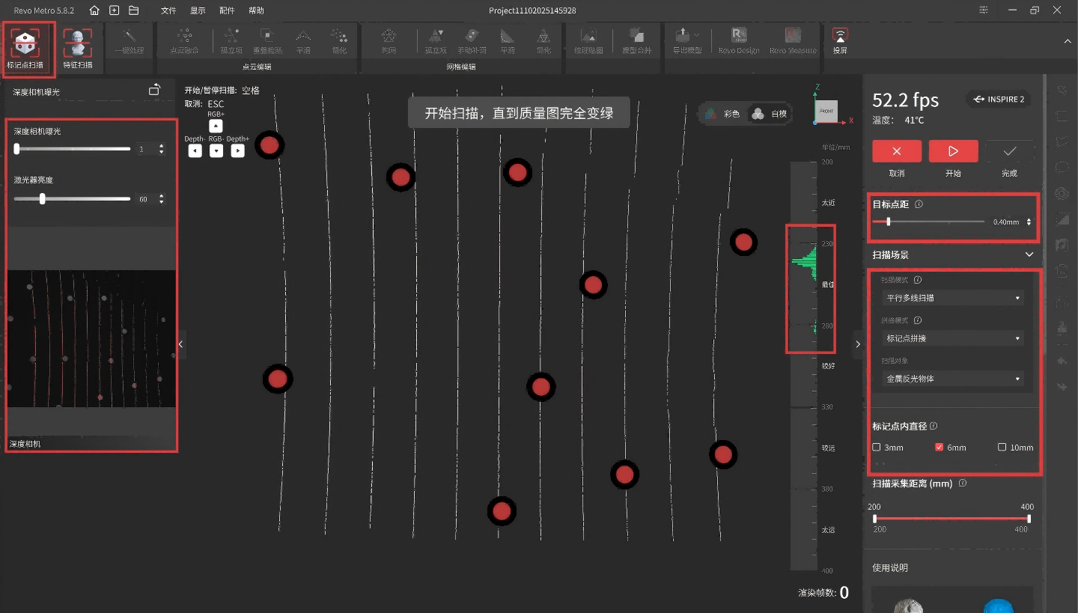
Task: Switch to 特征扫描 feature scan mode
Action: (x=78, y=49)
